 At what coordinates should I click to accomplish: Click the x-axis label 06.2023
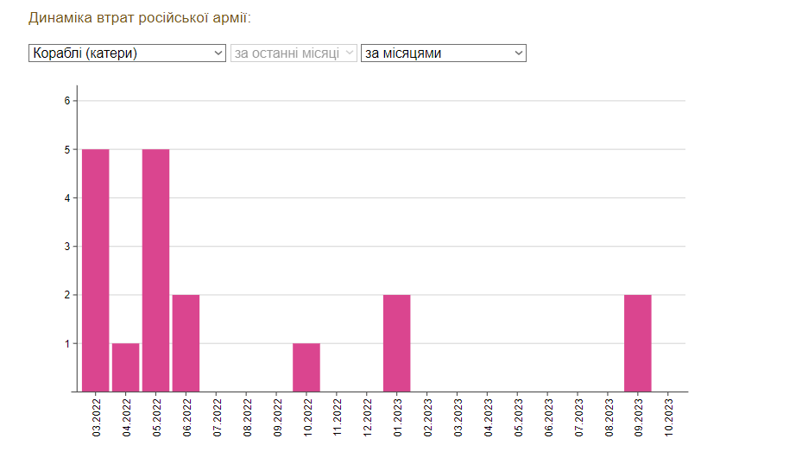[x=549, y=418]
